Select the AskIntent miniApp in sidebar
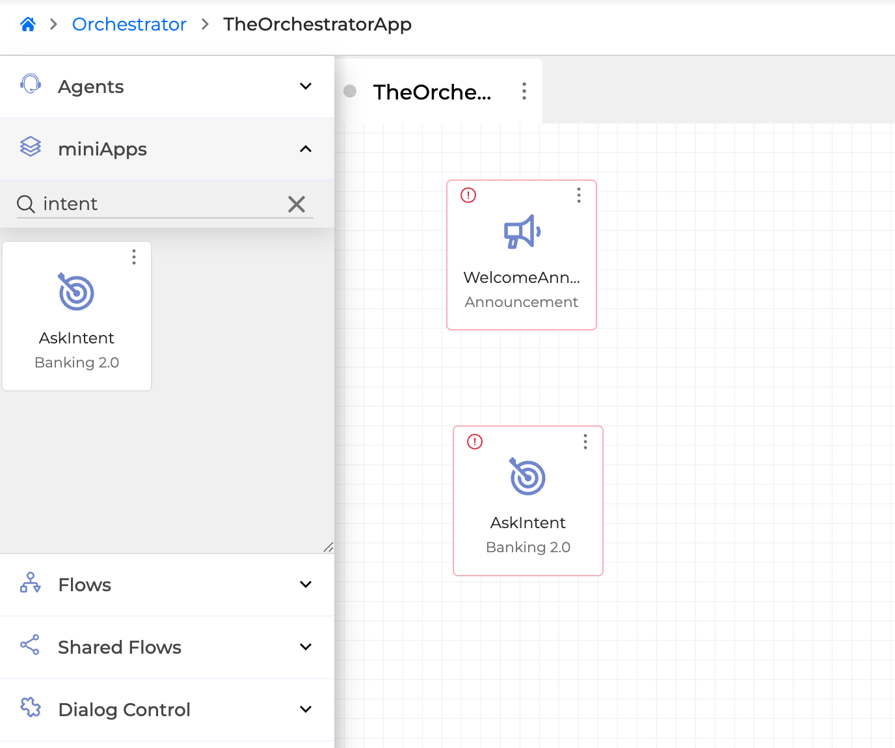 pyautogui.click(x=77, y=317)
